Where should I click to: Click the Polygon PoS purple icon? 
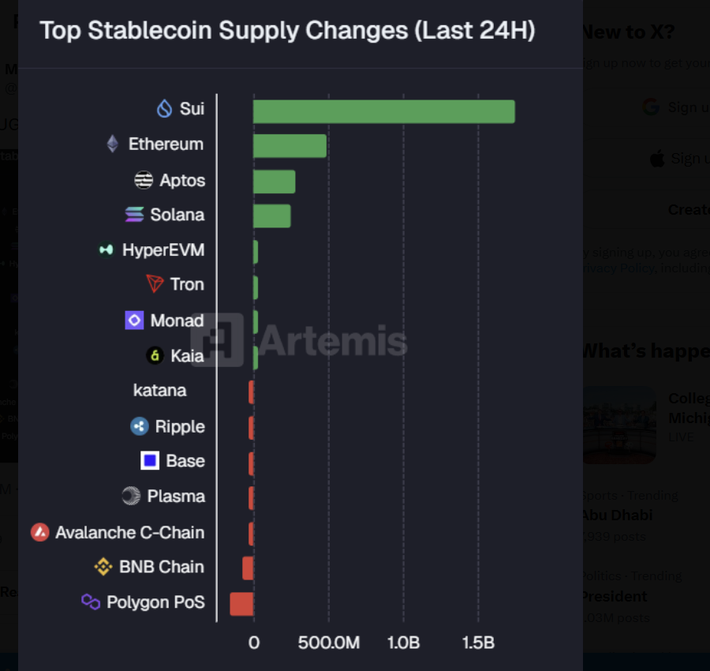pos(91,602)
